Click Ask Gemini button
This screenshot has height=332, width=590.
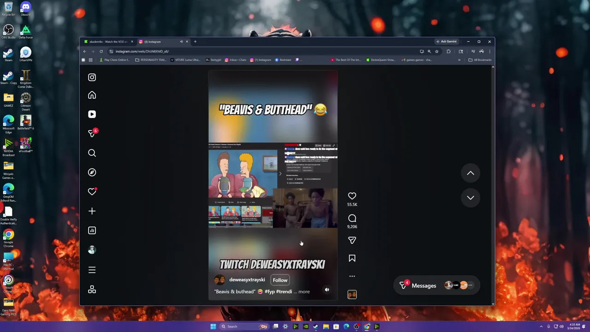446,41
